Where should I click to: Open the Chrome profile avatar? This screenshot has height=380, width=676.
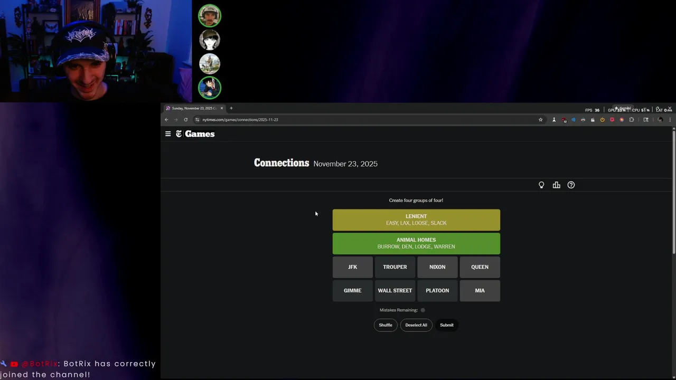pyautogui.click(x=660, y=120)
